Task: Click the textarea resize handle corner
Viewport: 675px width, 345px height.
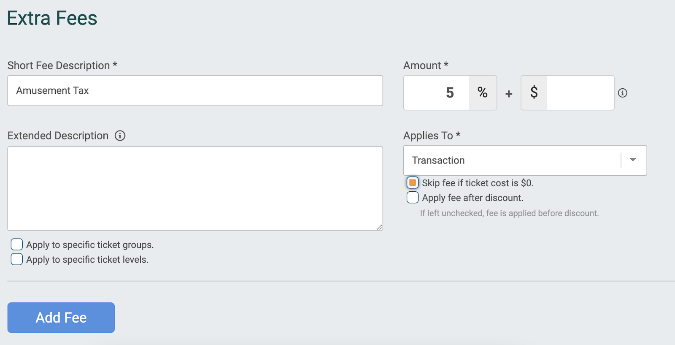Action: 379,227
